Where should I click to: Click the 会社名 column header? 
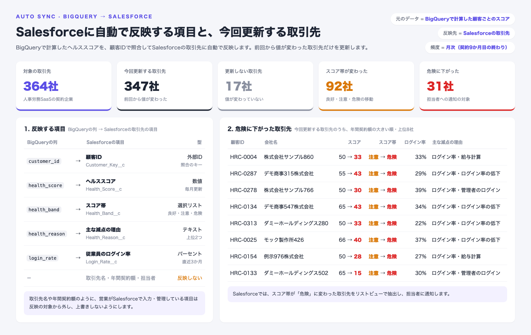point(271,142)
